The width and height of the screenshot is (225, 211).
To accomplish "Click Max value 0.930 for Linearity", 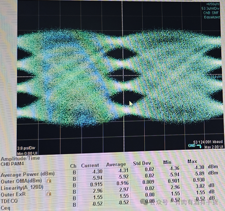I will point(199,180).
